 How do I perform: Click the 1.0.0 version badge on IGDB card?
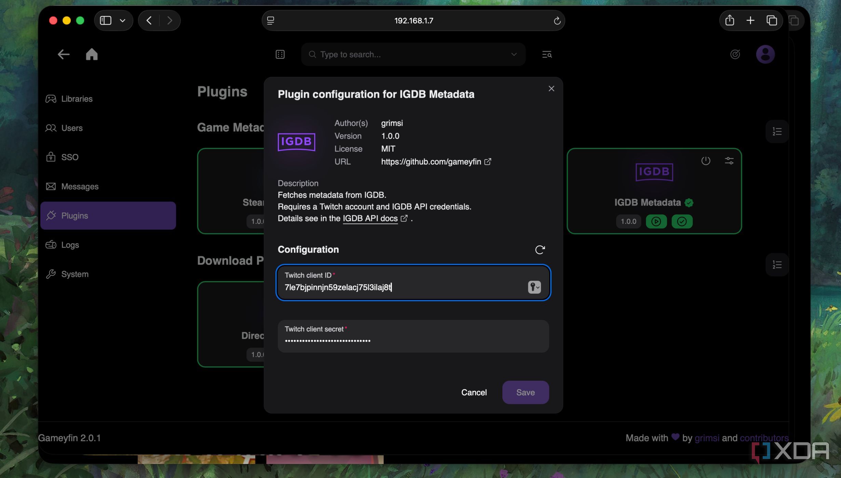(628, 222)
